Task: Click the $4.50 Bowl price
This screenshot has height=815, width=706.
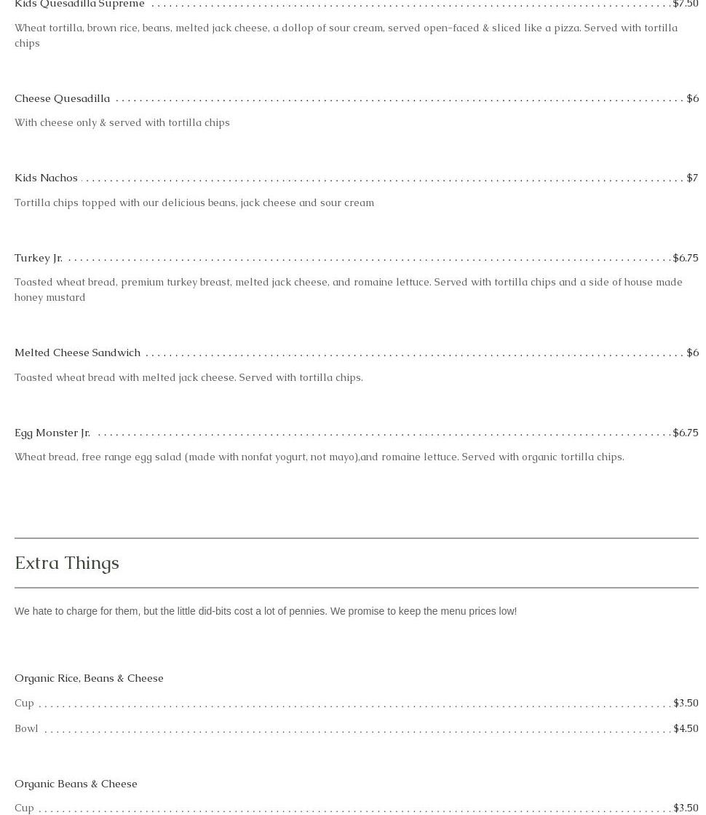Action: click(685, 728)
